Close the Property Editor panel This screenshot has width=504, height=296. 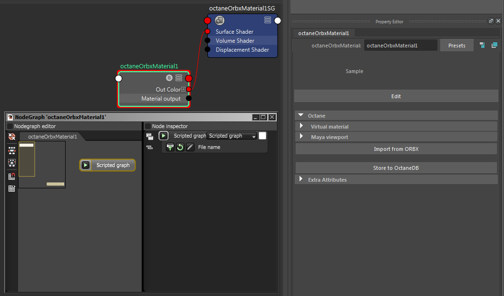coord(498,21)
